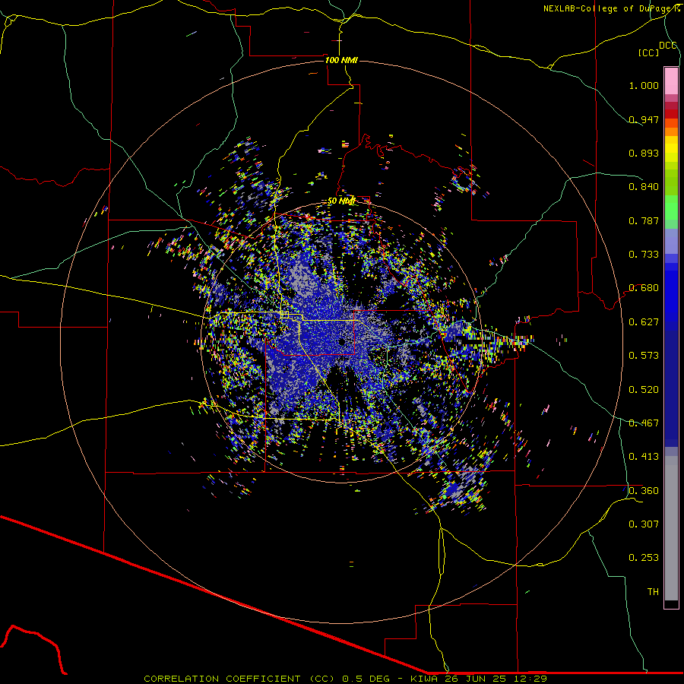Screen dimensions: 684x684
Task: Click the 0.947 scale value
Action: 644,119
